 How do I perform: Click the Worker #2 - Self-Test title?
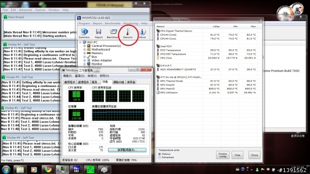pos(21,44)
